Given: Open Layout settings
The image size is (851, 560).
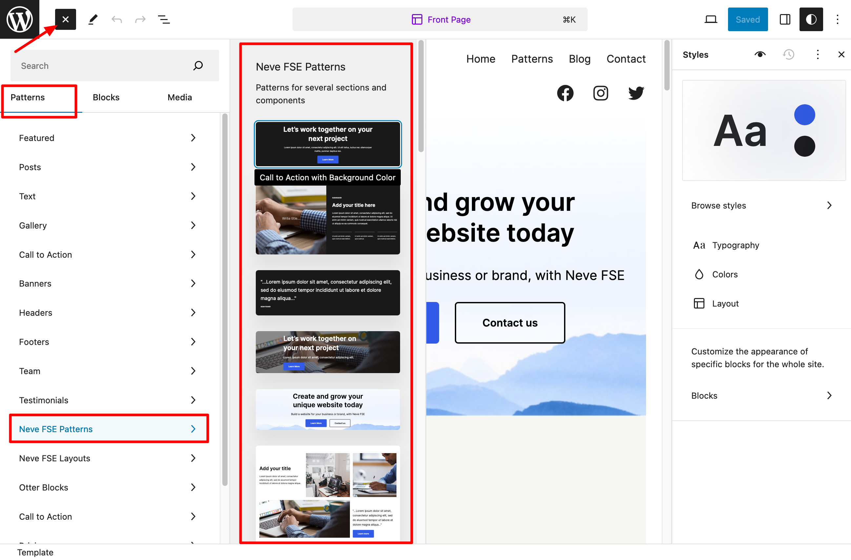Looking at the screenshot, I should tap(761, 304).
